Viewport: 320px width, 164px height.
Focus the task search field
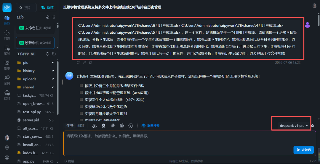point(26,7)
